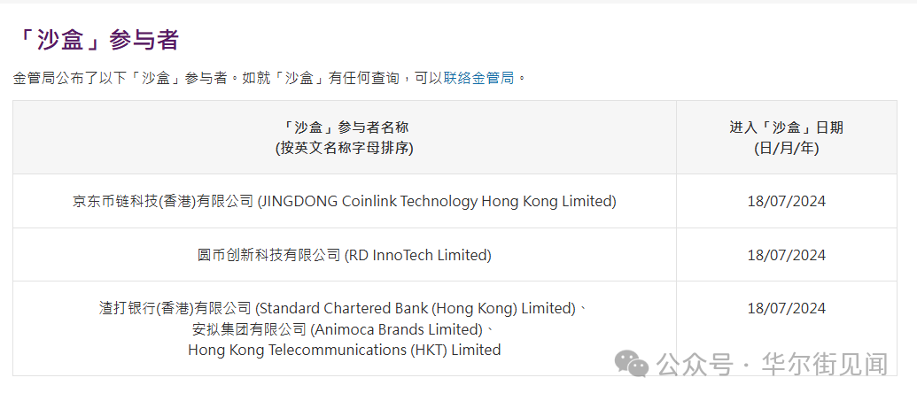Click the (日/月/年) date format label
917x401 pixels.
(786, 148)
